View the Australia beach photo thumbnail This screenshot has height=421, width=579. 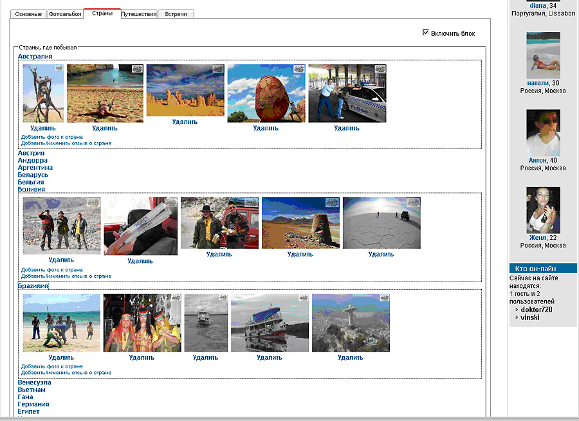click(105, 93)
